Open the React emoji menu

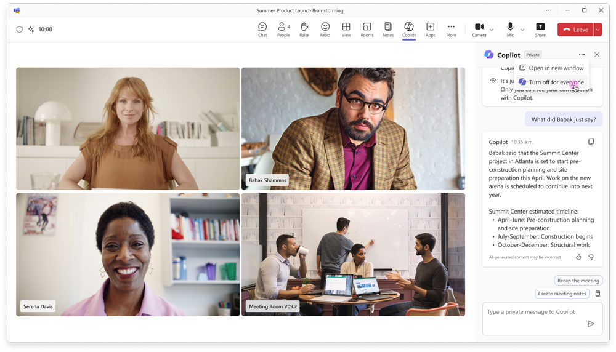(x=325, y=30)
